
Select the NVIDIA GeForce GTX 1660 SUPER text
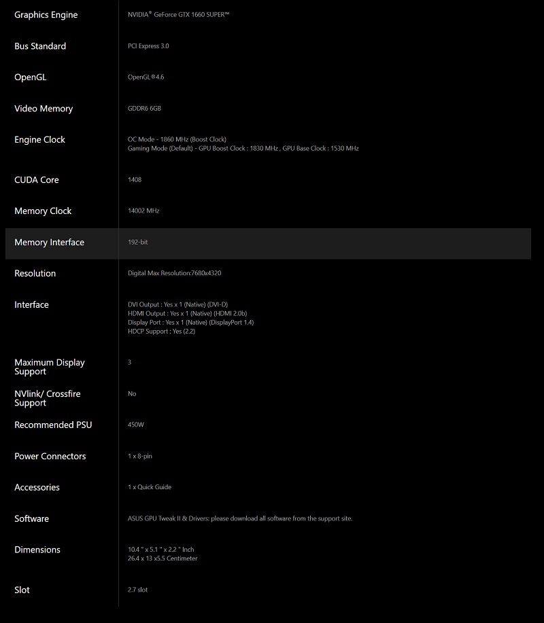pyautogui.click(x=178, y=15)
